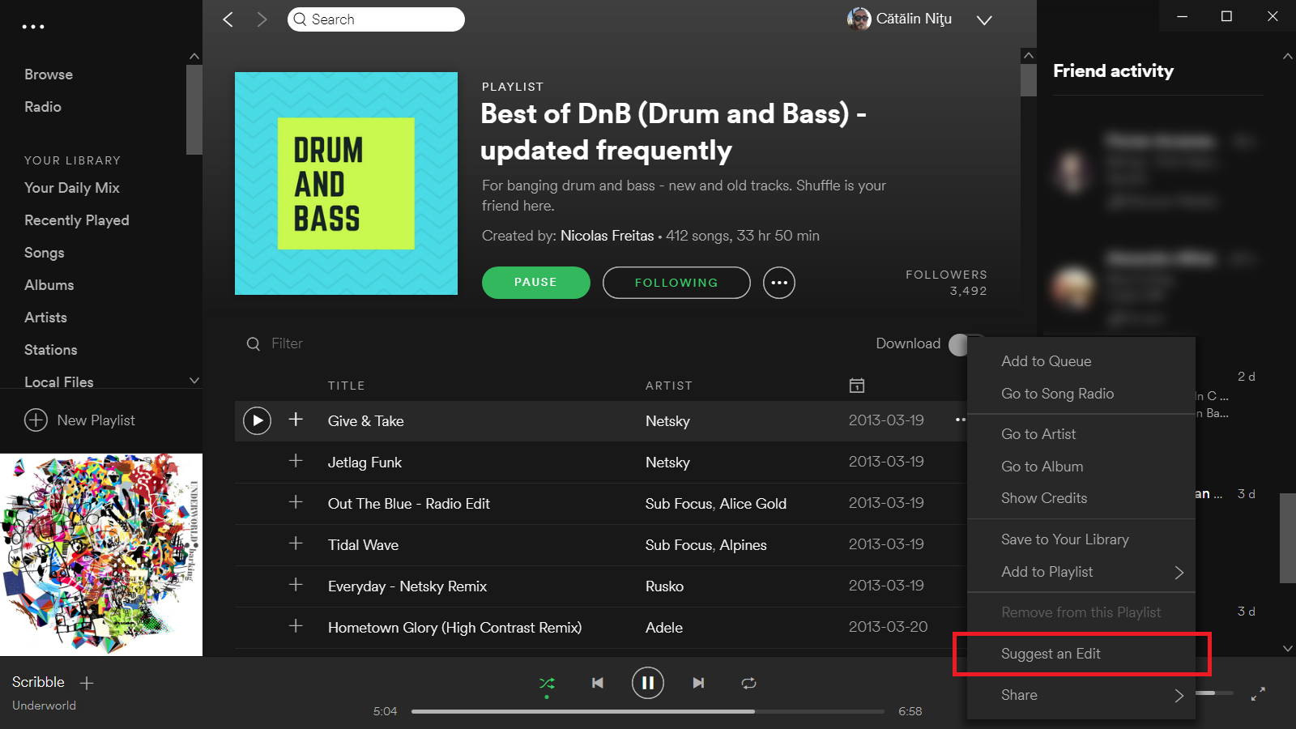Click main playlist scrollbar up arrow
The width and height of the screenshot is (1296, 729).
coord(1029,56)
